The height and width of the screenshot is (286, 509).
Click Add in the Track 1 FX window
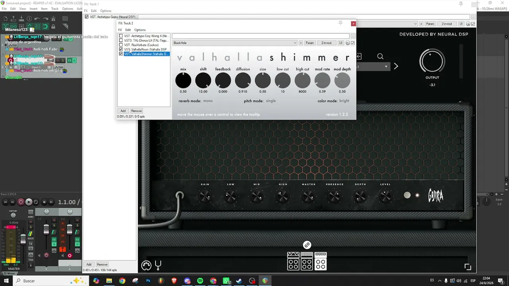[x=89, y=265]
